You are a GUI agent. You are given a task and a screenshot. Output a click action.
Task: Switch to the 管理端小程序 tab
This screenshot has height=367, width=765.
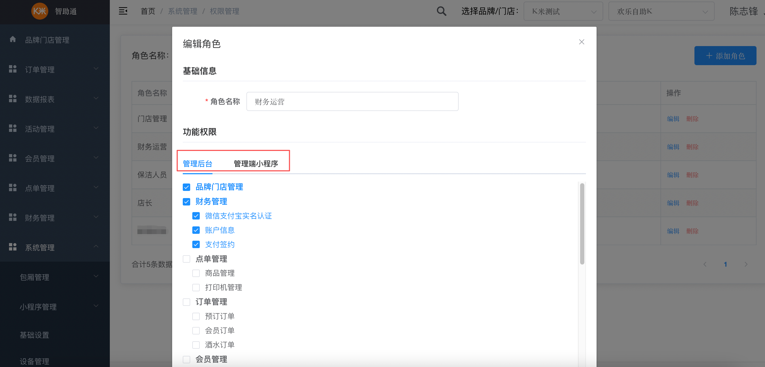tap(255, 164)
